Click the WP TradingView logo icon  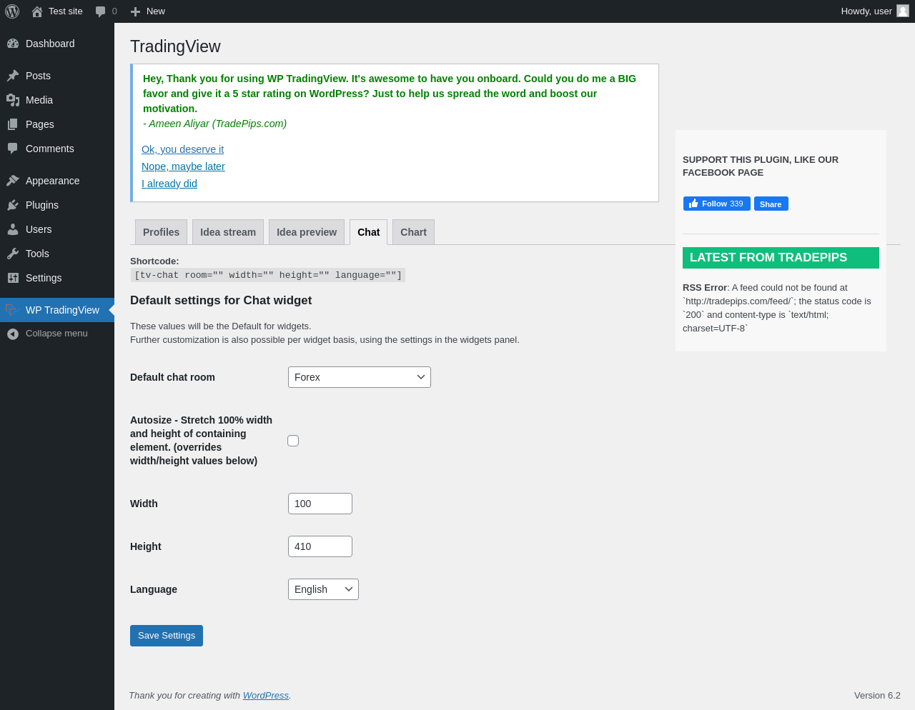click(11, 310)
